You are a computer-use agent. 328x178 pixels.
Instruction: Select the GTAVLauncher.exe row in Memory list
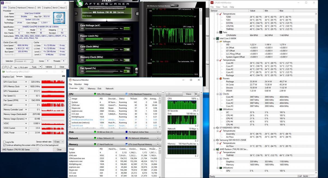(x=113, y=158)
